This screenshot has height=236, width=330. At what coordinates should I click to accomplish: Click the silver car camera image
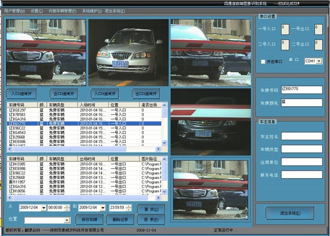tap(128, 52)
